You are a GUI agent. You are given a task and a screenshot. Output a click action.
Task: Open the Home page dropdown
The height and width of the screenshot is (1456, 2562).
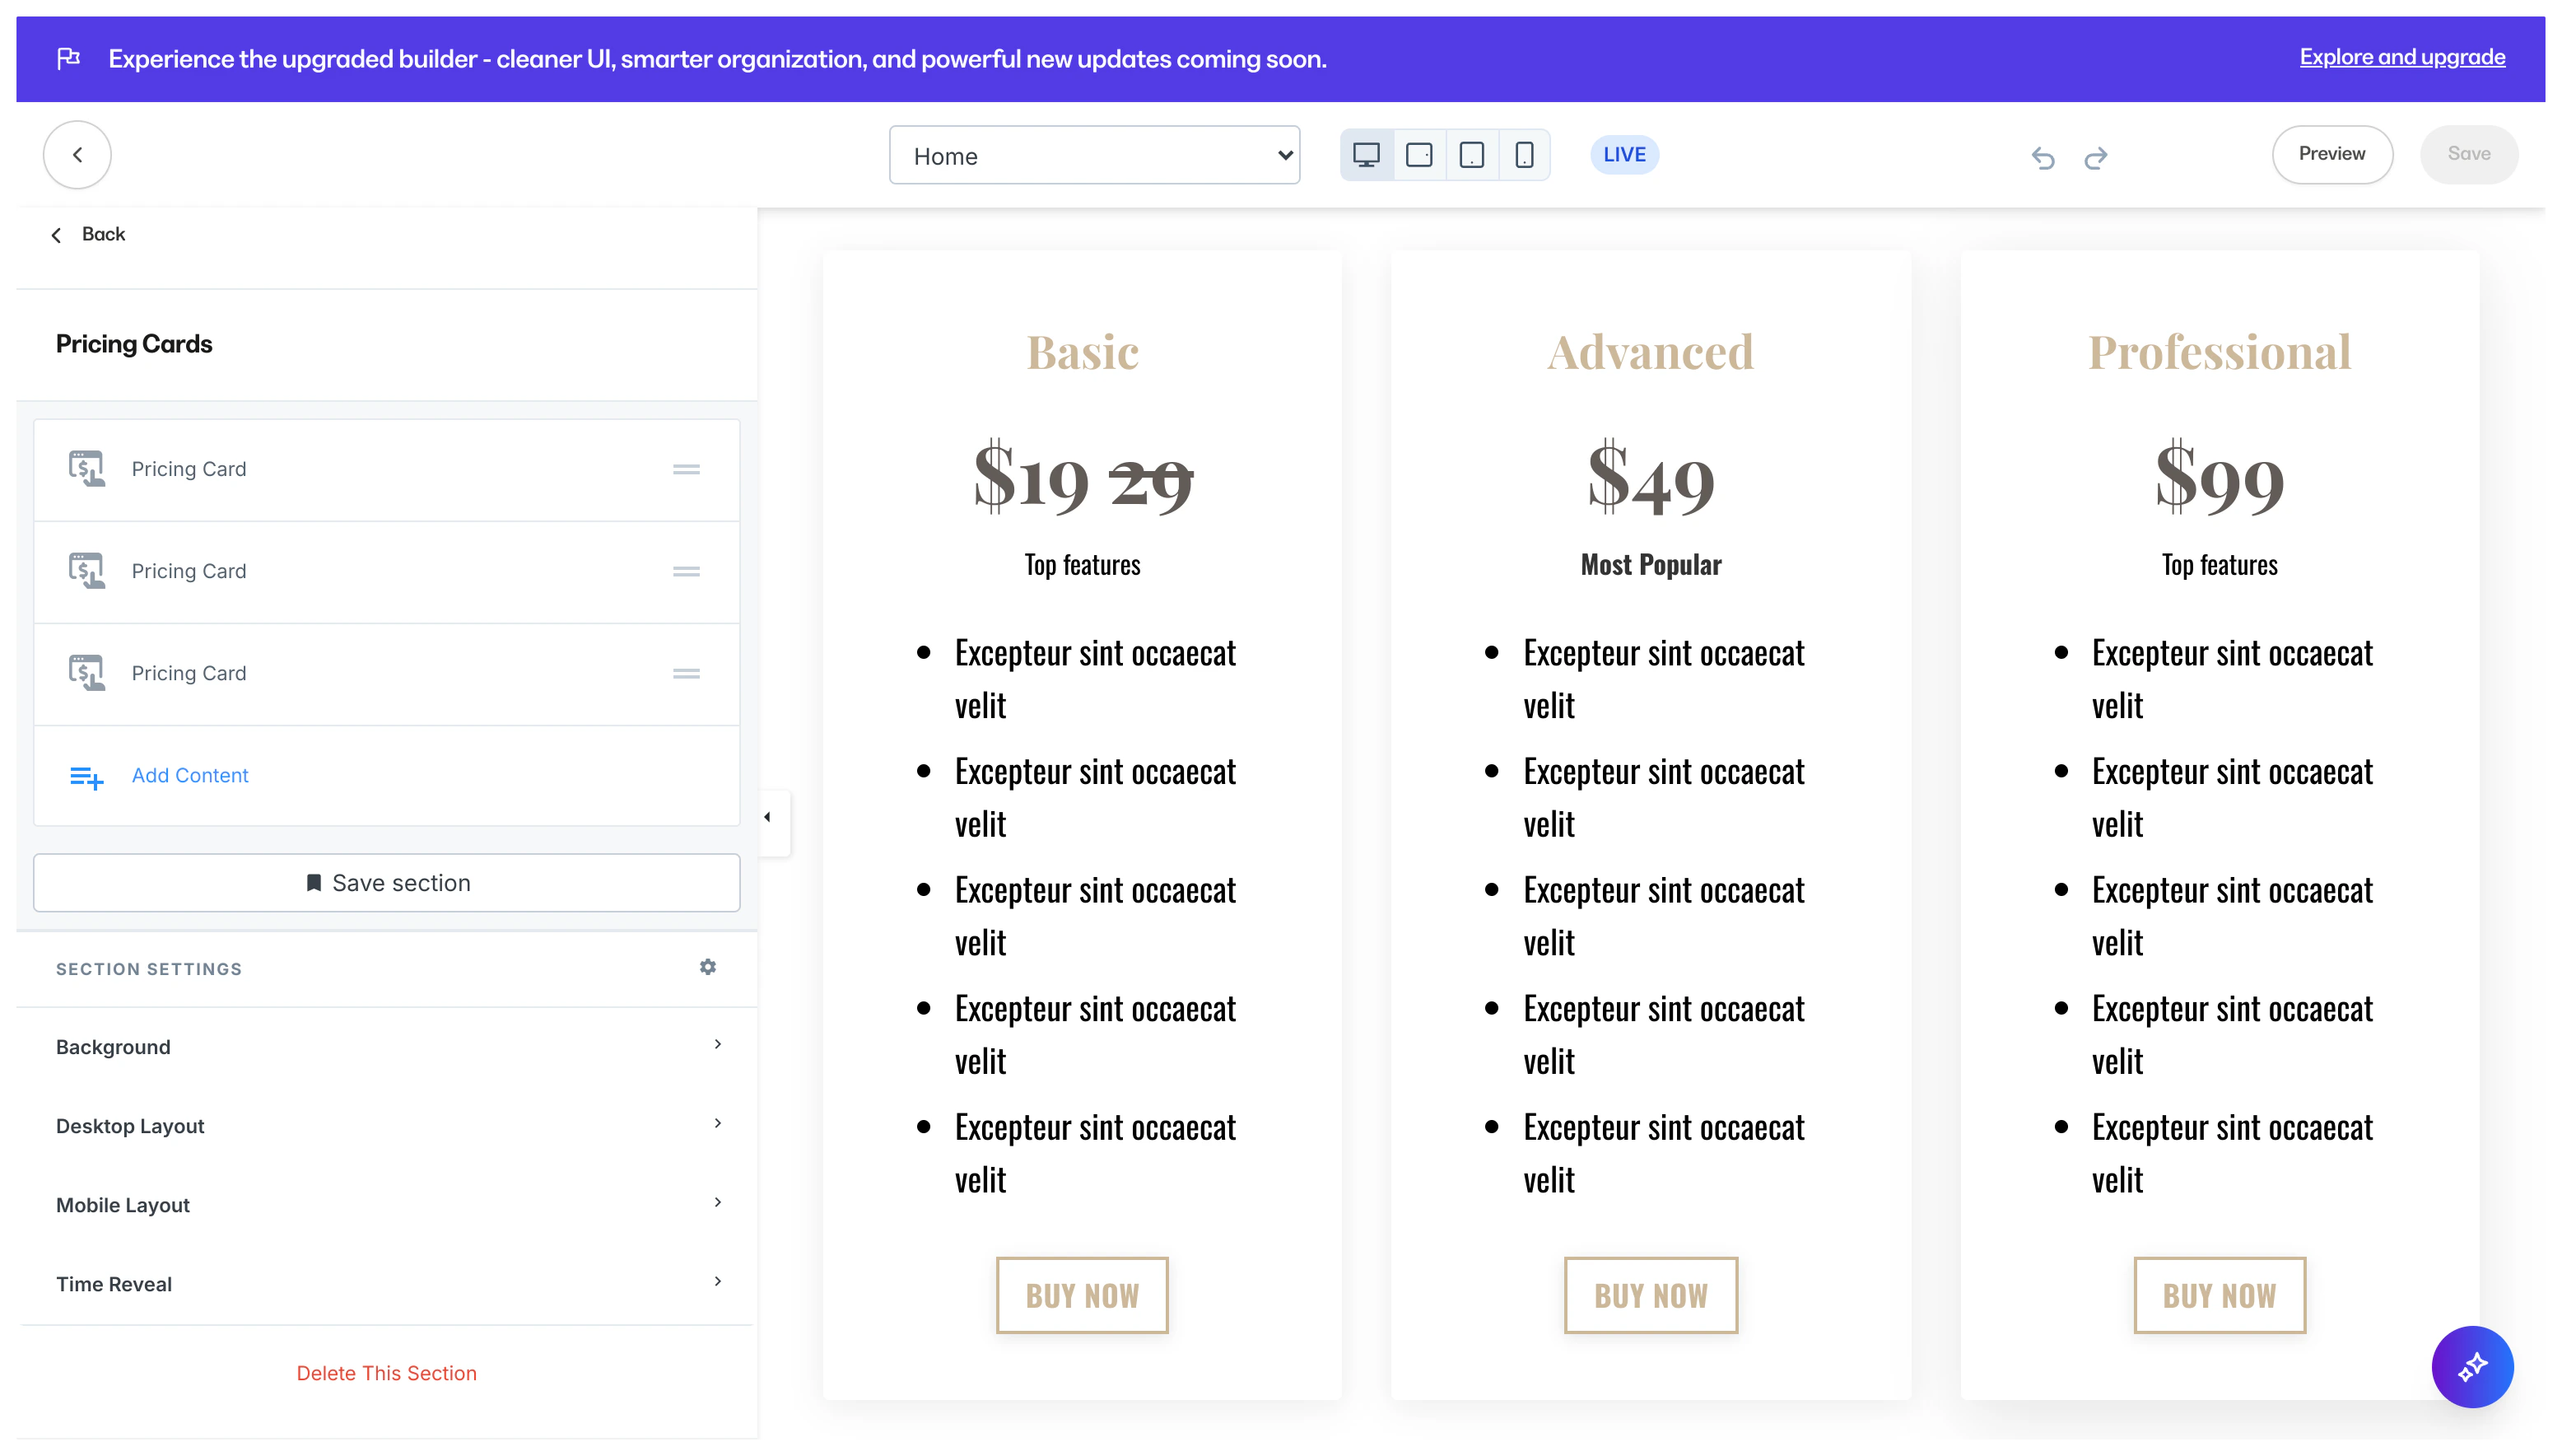click(1093, 156)
